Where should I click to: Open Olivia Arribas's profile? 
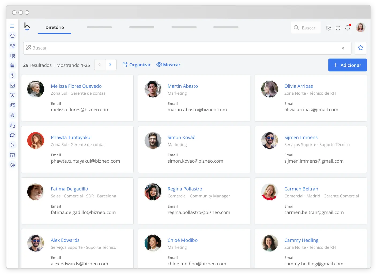click(x=299, y=86)
